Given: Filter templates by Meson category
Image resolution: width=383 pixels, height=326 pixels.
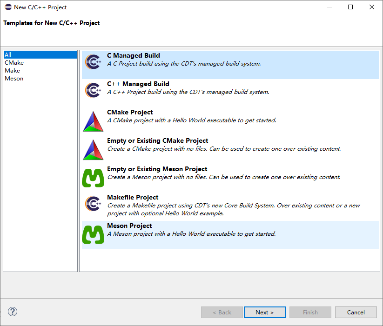Looking at the screenshot, I should [40, 79].
